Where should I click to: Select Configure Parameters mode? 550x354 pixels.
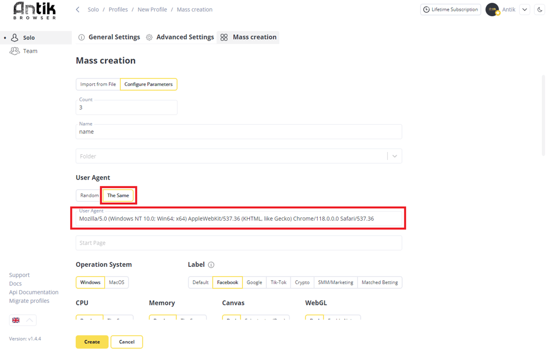pyautogui.click(x=149, y=84)
